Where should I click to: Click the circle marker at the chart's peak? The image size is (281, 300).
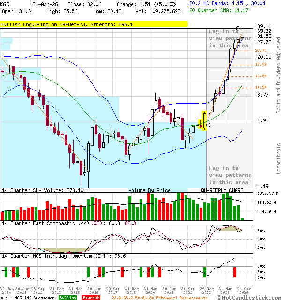pyautogui.click(x=238, y=29)
